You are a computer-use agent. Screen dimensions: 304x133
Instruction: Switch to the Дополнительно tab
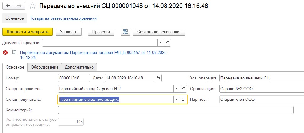(79, 67)
